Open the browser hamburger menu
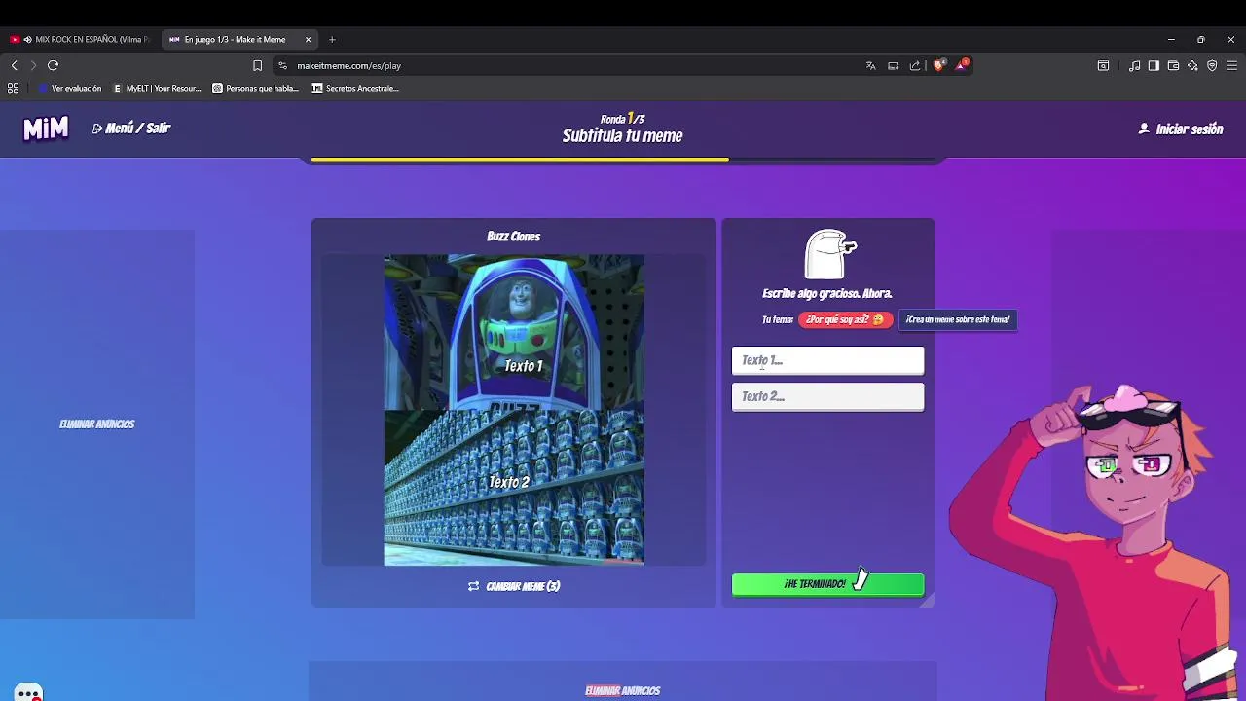The image size is (1246, 701). (x=1231, y=65)
